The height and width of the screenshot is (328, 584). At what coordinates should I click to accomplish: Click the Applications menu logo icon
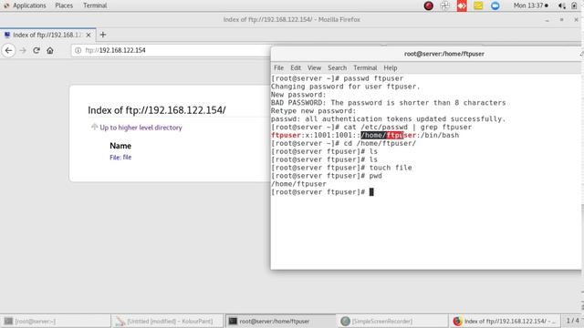(6, 5)
